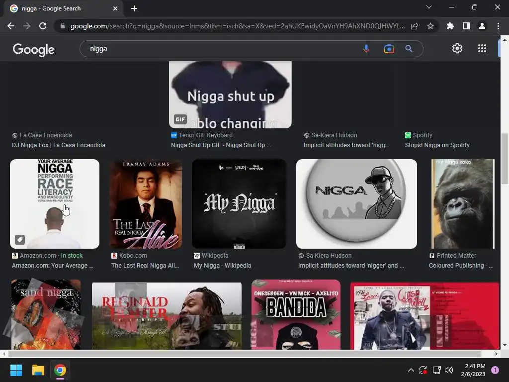The height and width of the screenshot is (382, 509).
Task: Click the horizontal scrollbar track
Action: point(250,354)
